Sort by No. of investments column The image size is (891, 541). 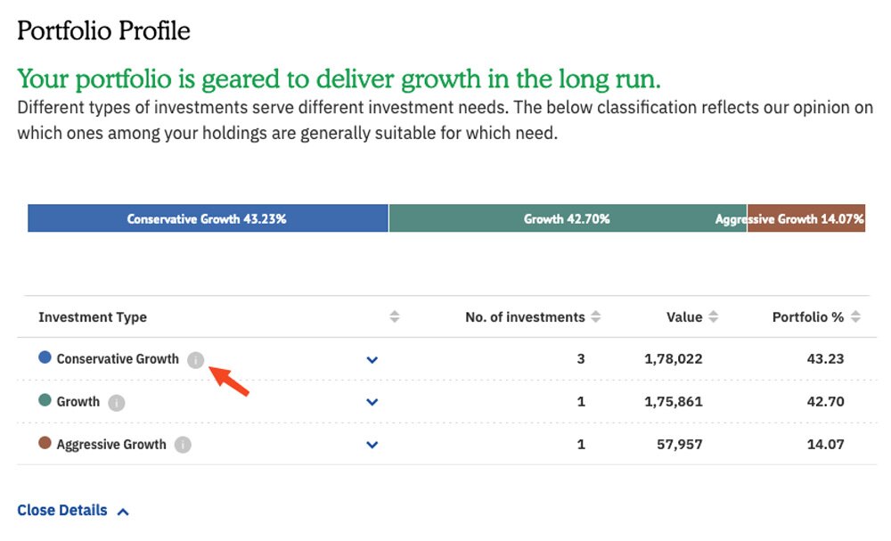point(596,317)
